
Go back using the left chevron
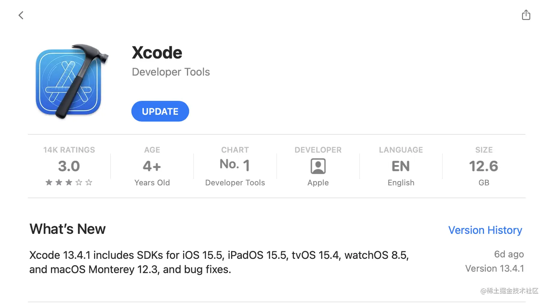(x=21, y=15)
